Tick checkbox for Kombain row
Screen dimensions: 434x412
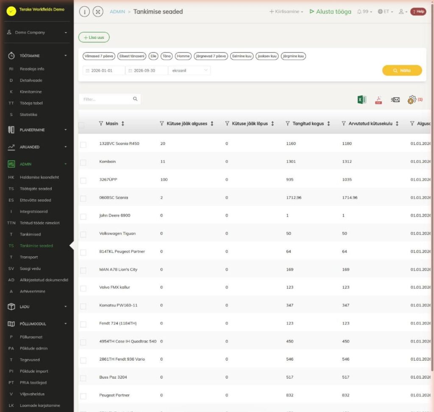click(x=83, y=163)
